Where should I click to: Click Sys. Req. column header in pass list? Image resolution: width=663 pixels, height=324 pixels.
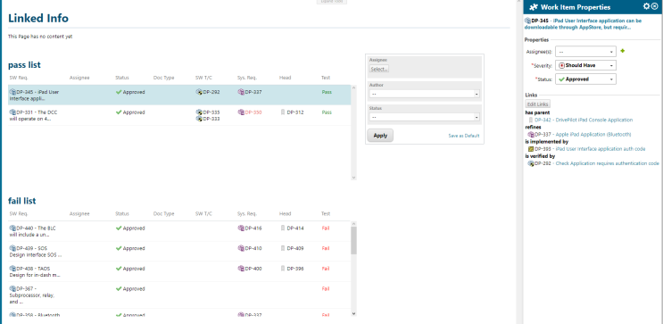(x=247, y=78)
